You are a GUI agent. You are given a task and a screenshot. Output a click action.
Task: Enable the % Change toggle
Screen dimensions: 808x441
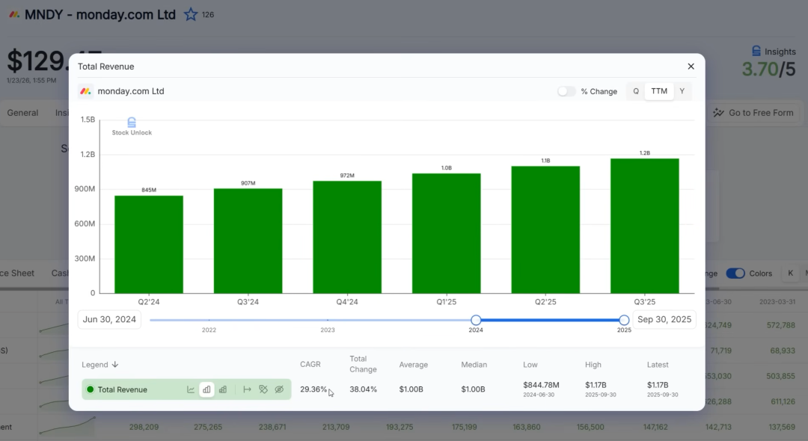coord(566,91)
